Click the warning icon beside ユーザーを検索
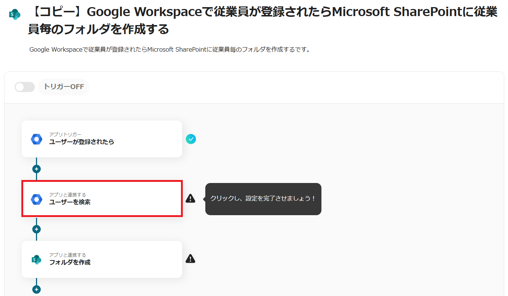The width and height of the screenshot is (508, 296). coord(190,198)
